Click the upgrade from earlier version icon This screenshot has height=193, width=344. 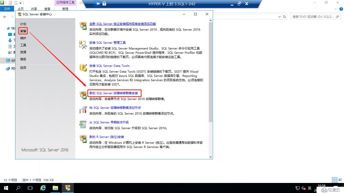tap(83, 124)
